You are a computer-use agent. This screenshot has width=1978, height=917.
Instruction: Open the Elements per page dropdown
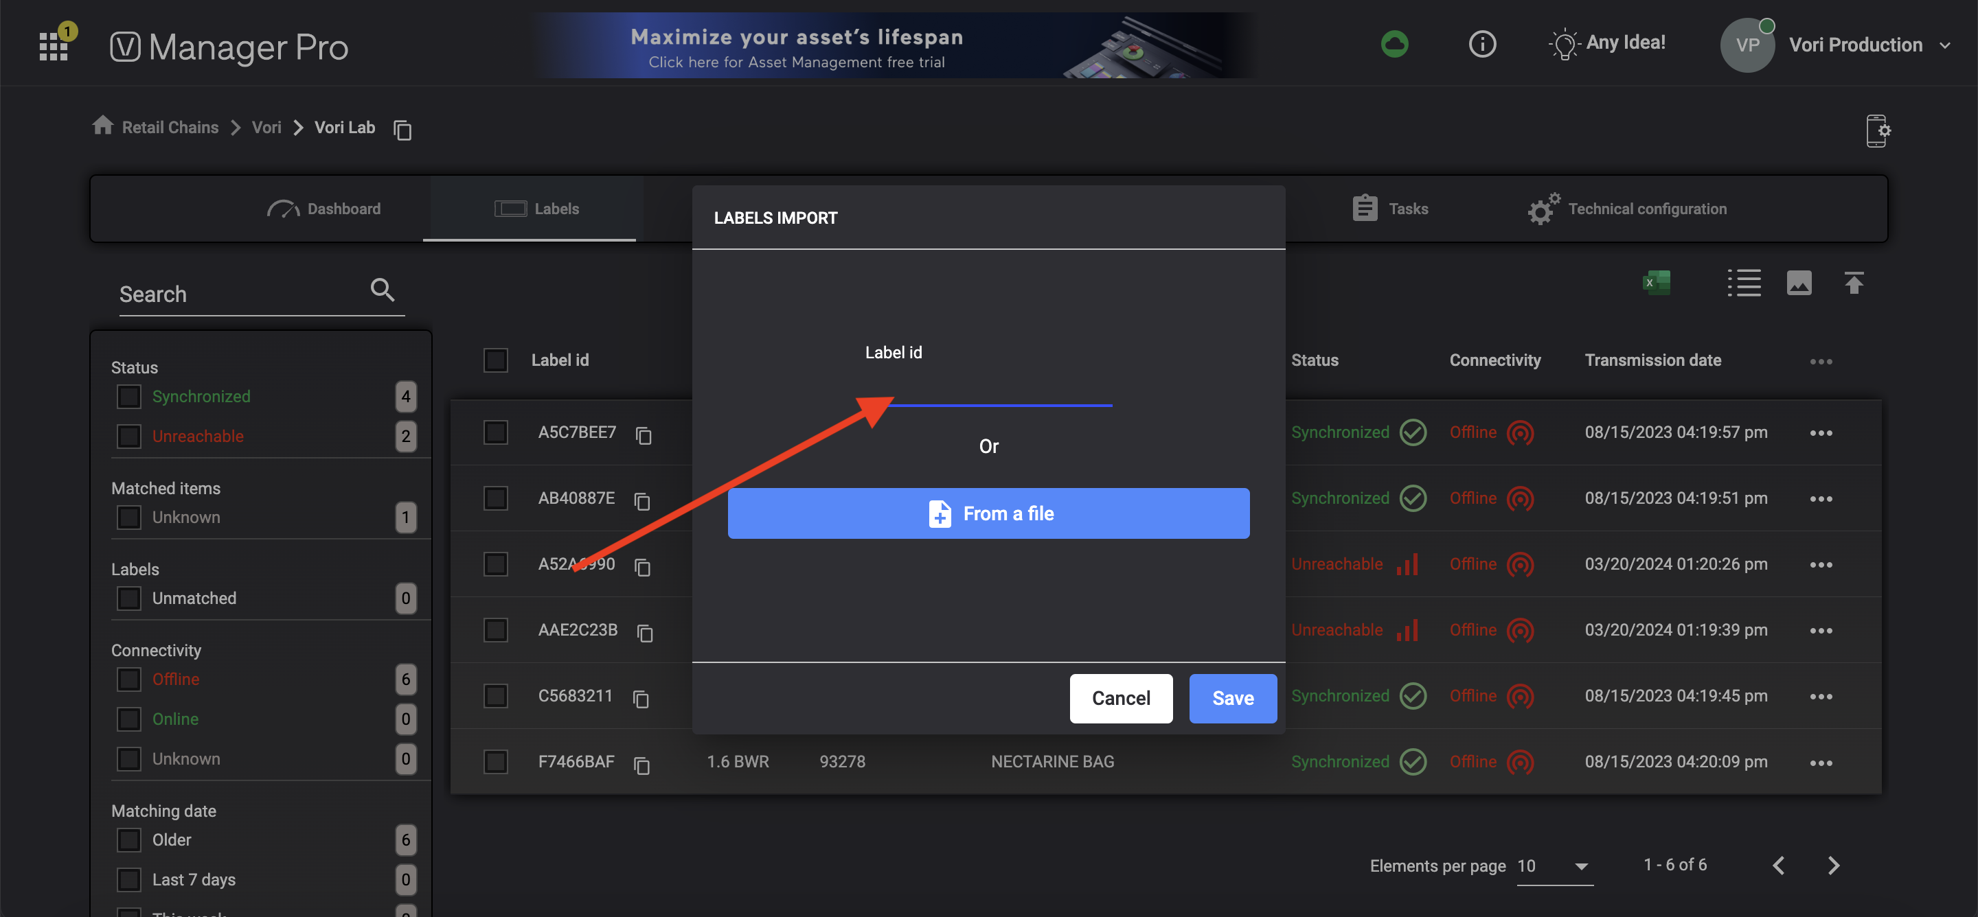coord(1554,866)
